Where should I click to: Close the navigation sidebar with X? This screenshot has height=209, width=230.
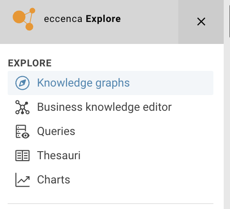201,22
